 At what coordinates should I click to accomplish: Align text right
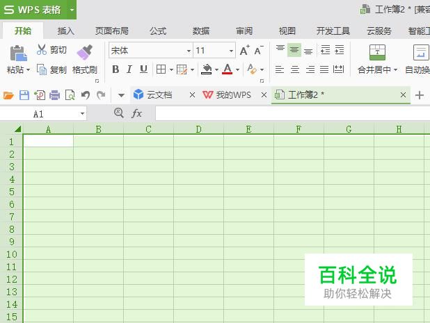[310, 69]
